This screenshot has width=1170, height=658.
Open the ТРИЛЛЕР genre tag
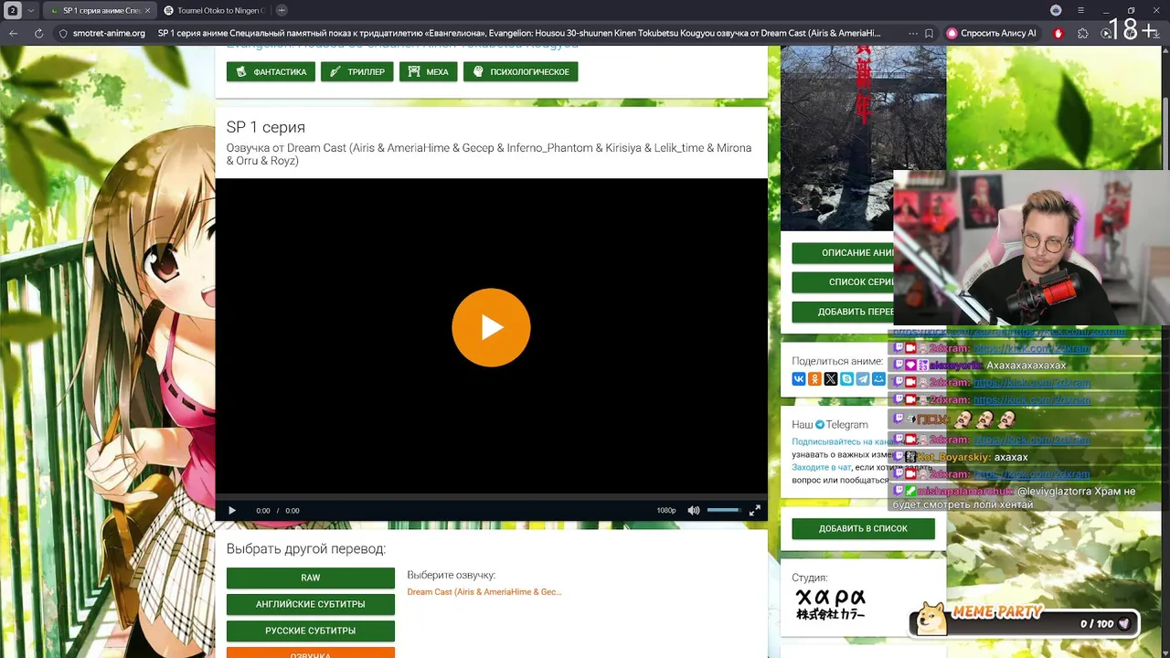(x=357, y=72)
